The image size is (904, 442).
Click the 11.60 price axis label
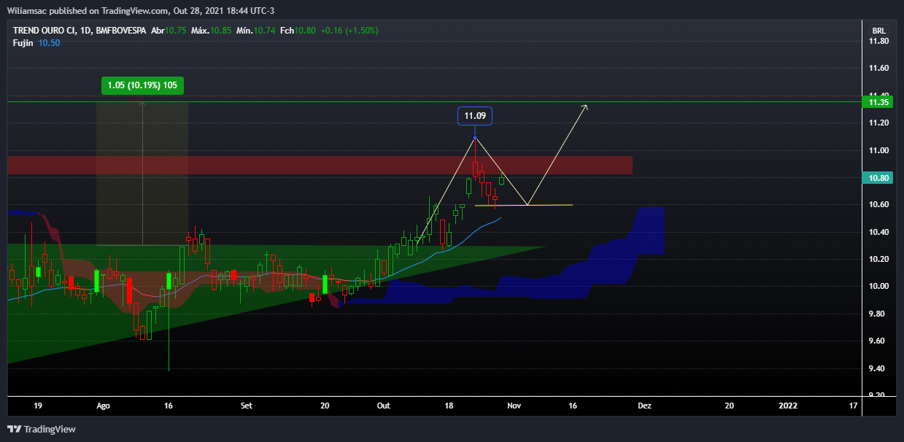878,69
